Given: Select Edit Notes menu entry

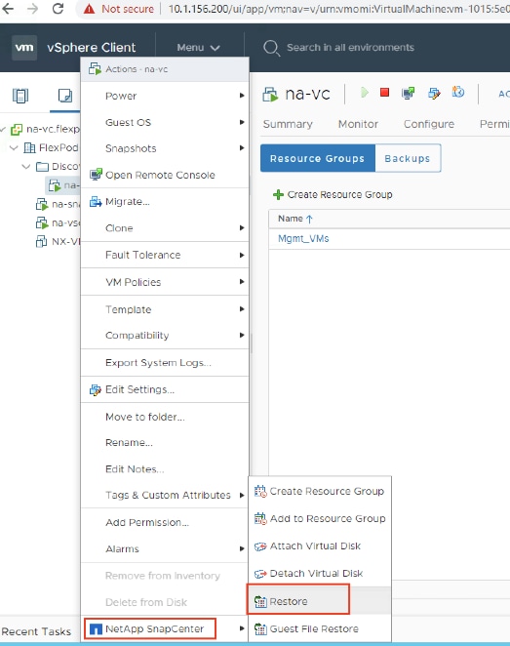Looking at the screenshot, I should click(135, 469).
